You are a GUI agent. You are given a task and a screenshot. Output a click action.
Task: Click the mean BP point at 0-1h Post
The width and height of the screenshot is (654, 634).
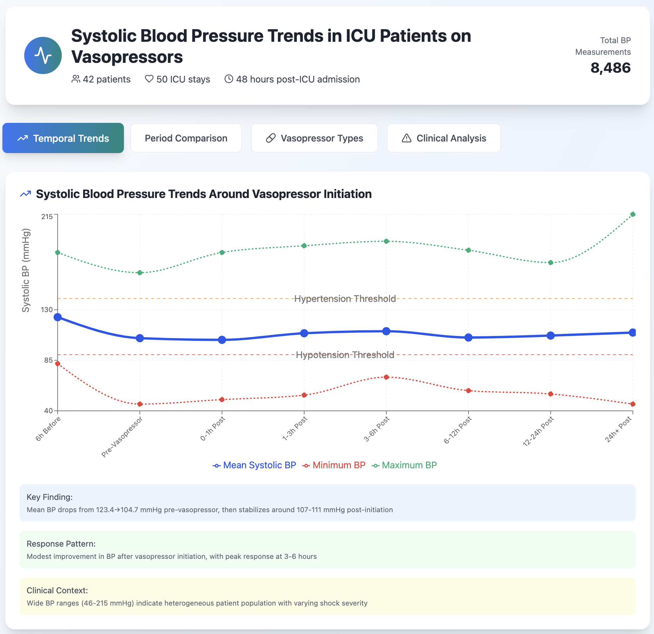point(222,340)
